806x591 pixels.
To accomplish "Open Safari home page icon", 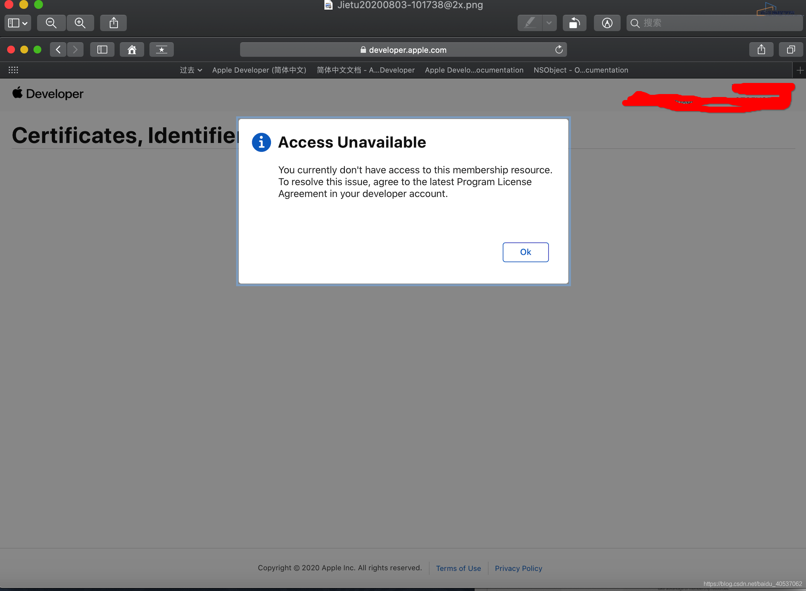I will pyautogui.click(x=132, y=50).
